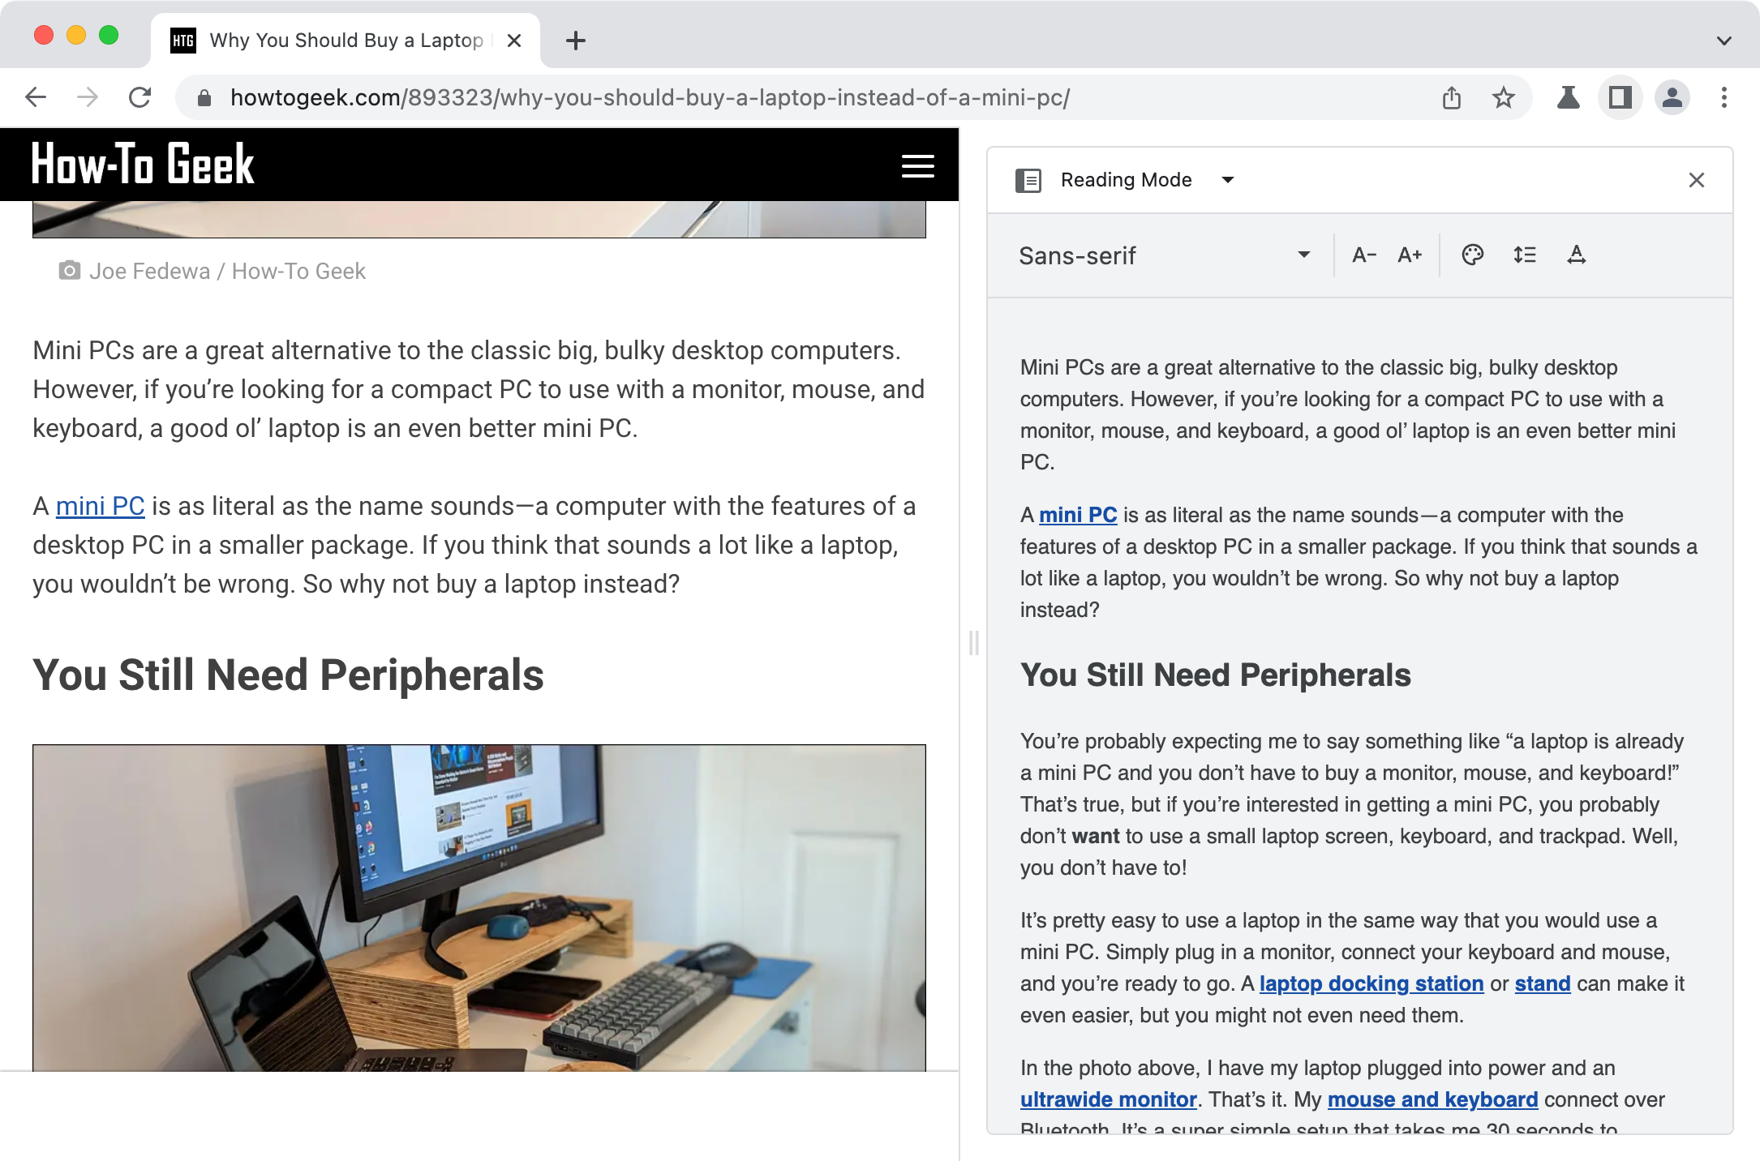The image size is (1760, 1161).
Task: Open the How-To Geek hamburger menu
Action: tap(917, 165)
